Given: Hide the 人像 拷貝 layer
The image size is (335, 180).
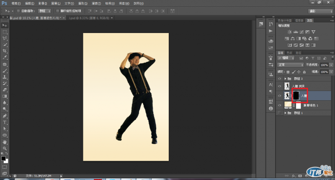Looking at the screenshot, I should [x=280, y=86].
